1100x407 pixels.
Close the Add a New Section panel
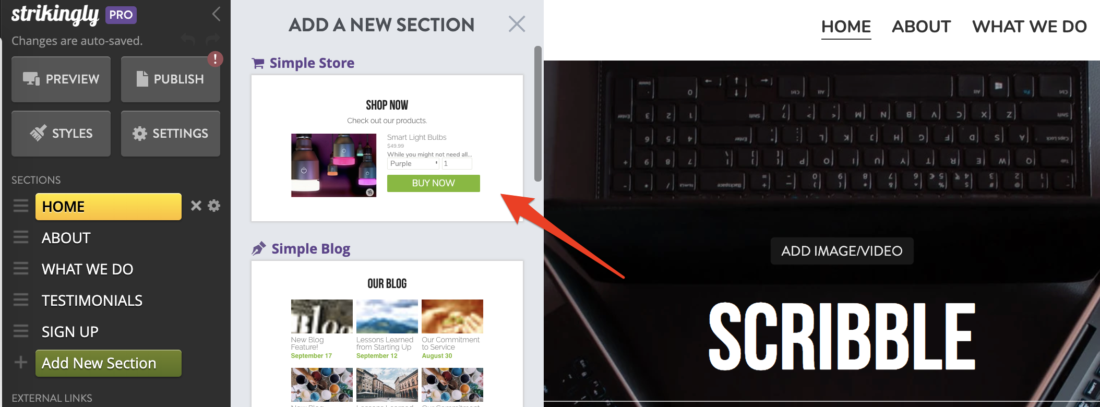pyautogui.click(x=517, y=23)
